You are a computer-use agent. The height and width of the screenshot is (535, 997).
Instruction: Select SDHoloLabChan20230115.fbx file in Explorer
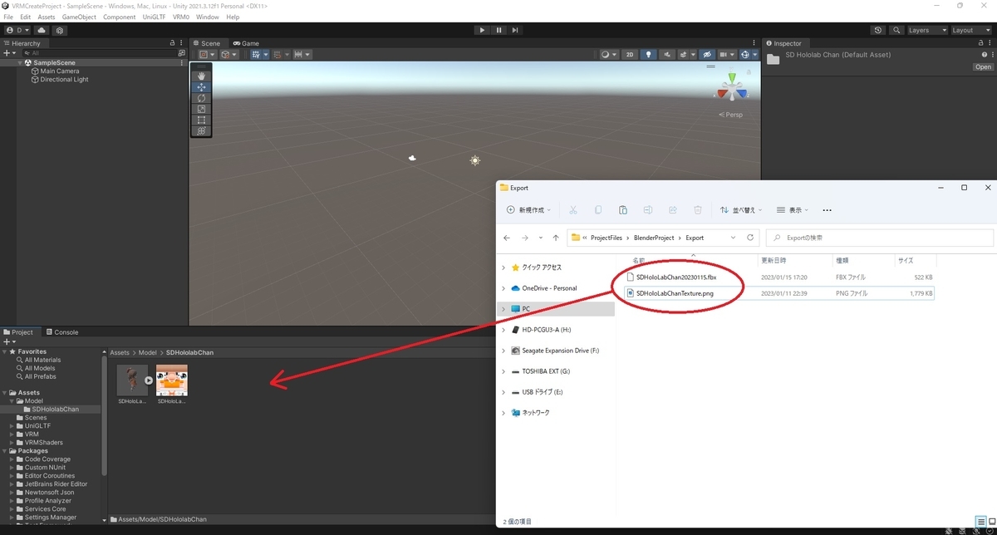(676, 277)
